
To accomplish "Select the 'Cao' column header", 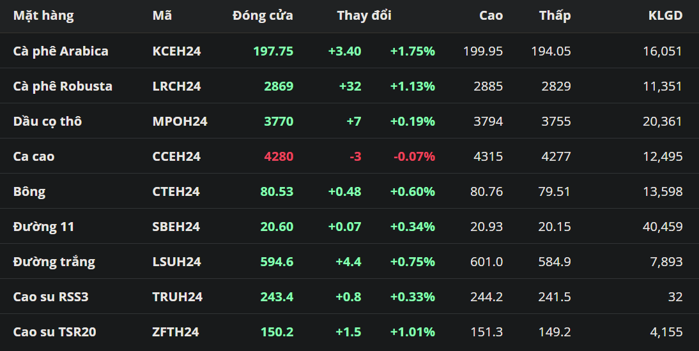I will (491, 16).
